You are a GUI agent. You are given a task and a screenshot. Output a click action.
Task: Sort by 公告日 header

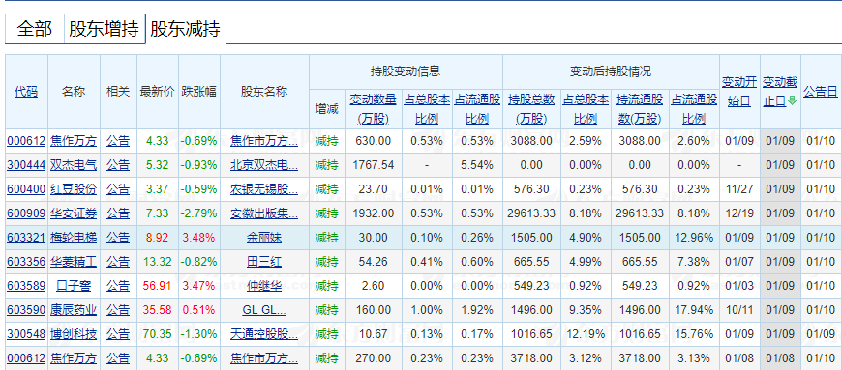pos(821,91)
